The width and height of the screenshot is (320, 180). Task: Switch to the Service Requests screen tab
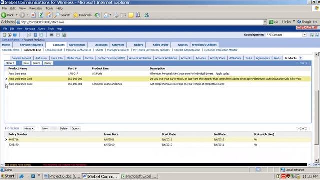point(31,45)
